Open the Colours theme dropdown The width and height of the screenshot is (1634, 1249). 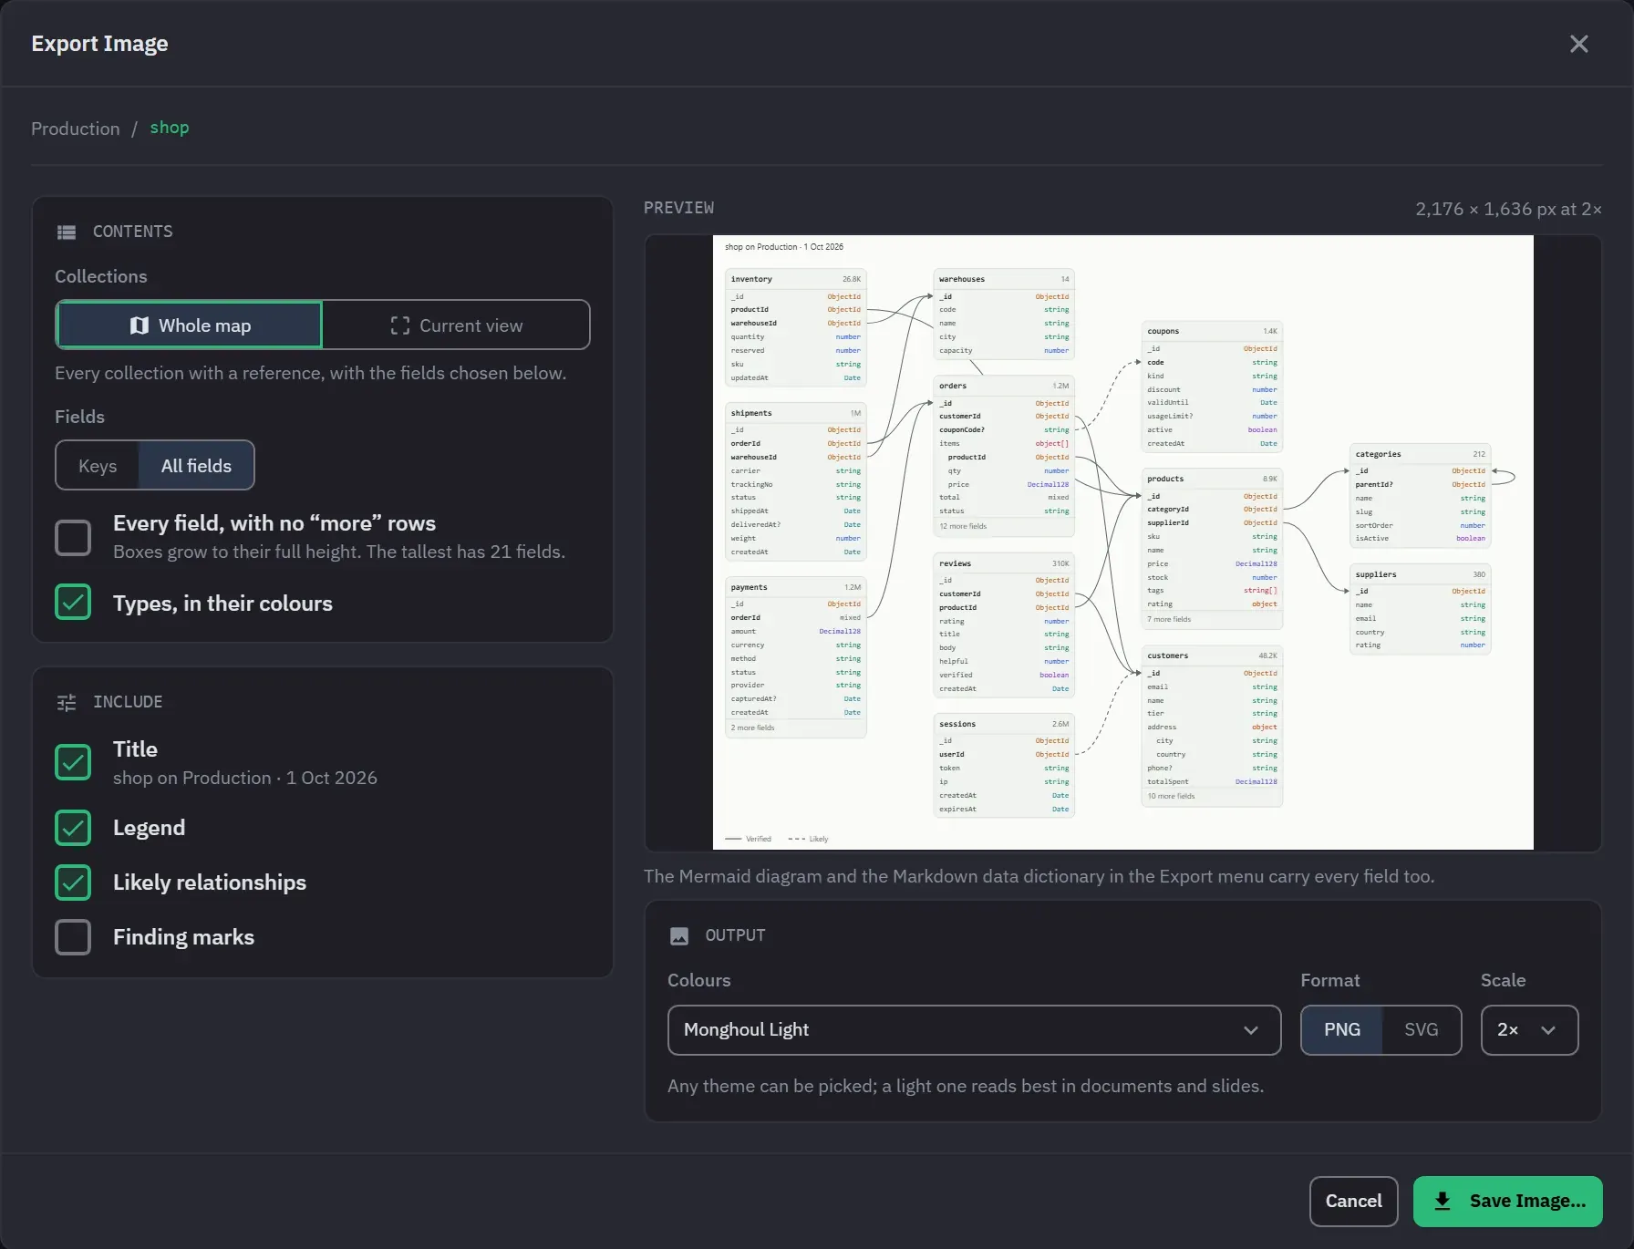(974, 1030)
